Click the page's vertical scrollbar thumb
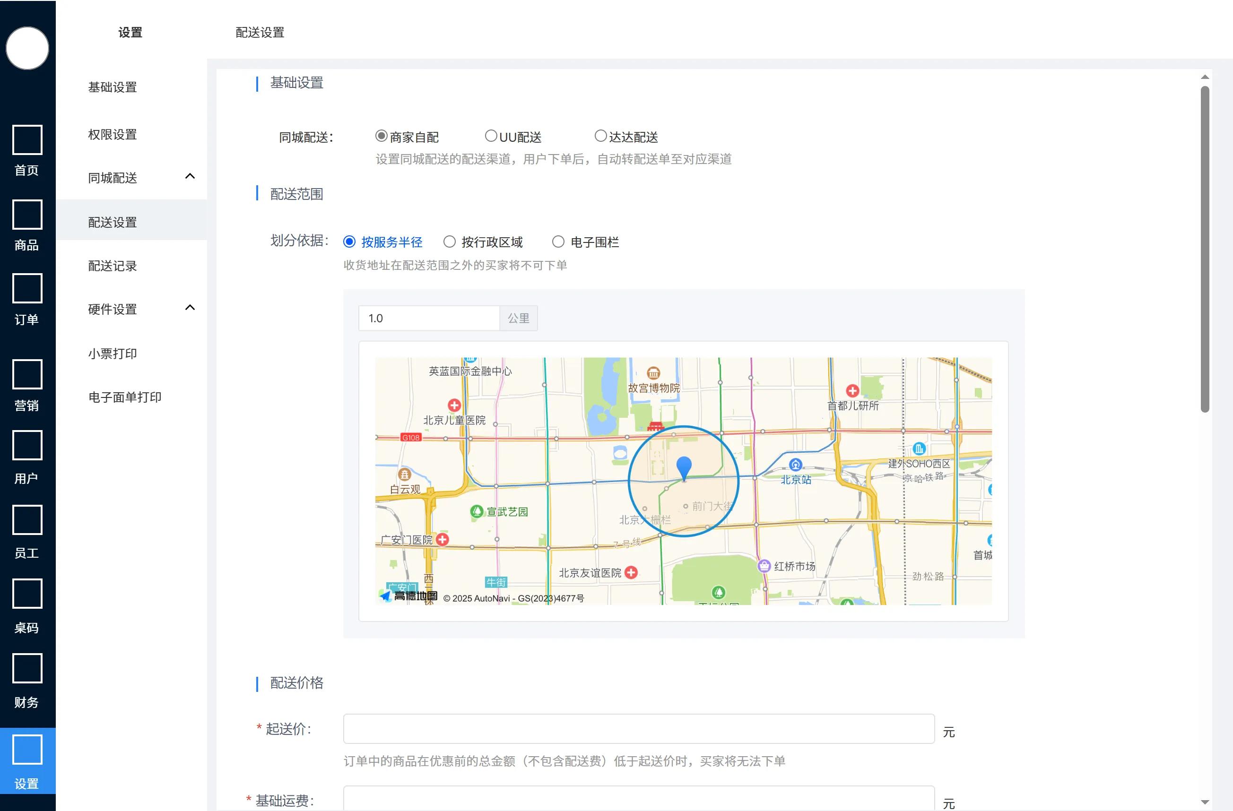This screenshot has width=1233, height=811. pos(1205,249)
